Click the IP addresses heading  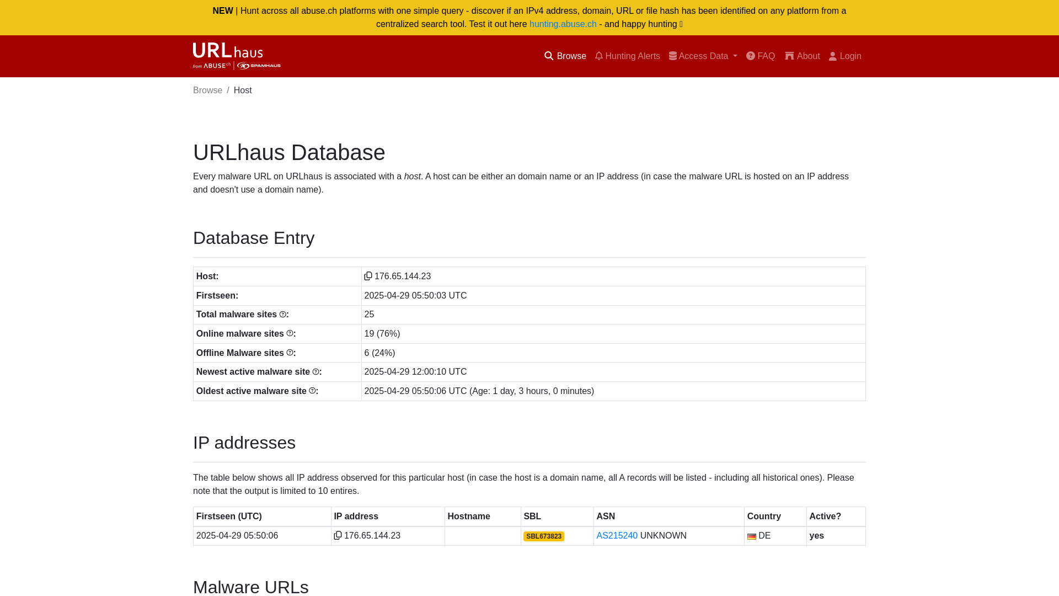[x=244, y=443]
